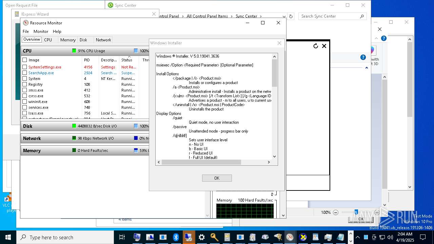434x244 pixels.
Task: Collapse the CPU section header
Action: point(85,51)
